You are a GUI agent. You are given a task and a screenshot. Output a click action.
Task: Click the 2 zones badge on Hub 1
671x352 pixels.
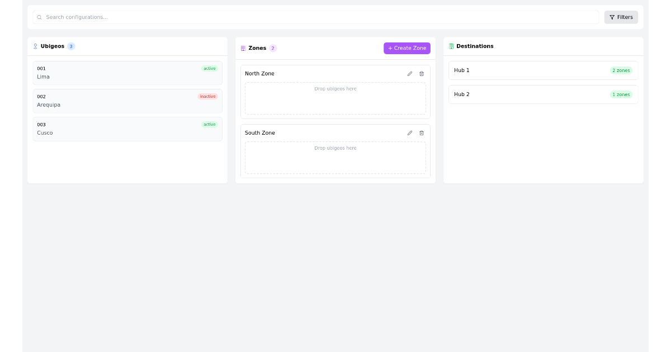(621, 70)
